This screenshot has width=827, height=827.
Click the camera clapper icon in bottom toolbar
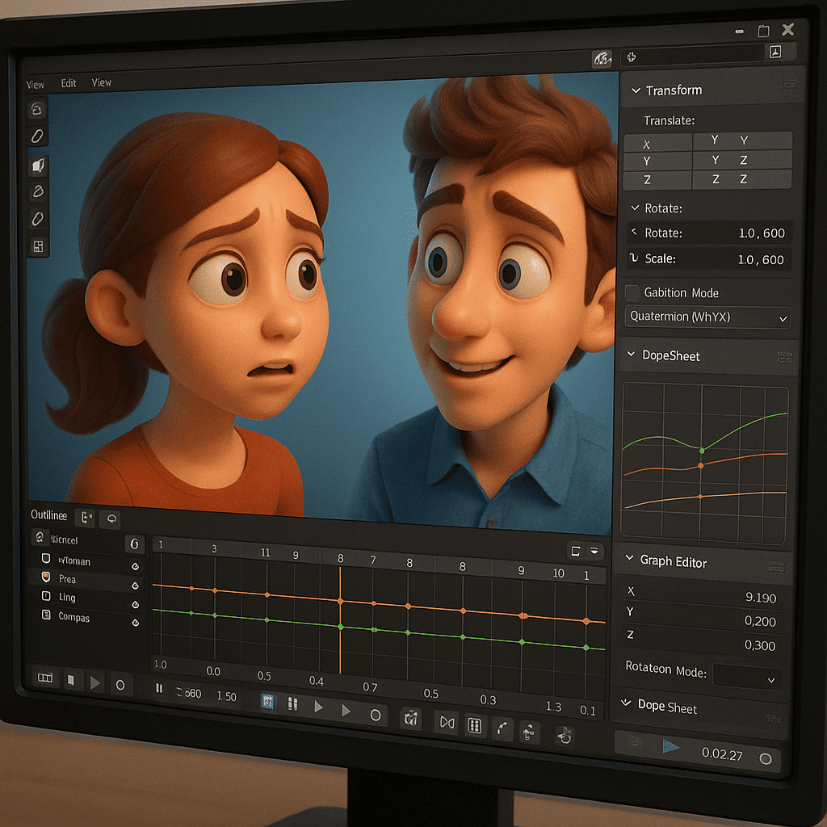click(x=411, y=718)
